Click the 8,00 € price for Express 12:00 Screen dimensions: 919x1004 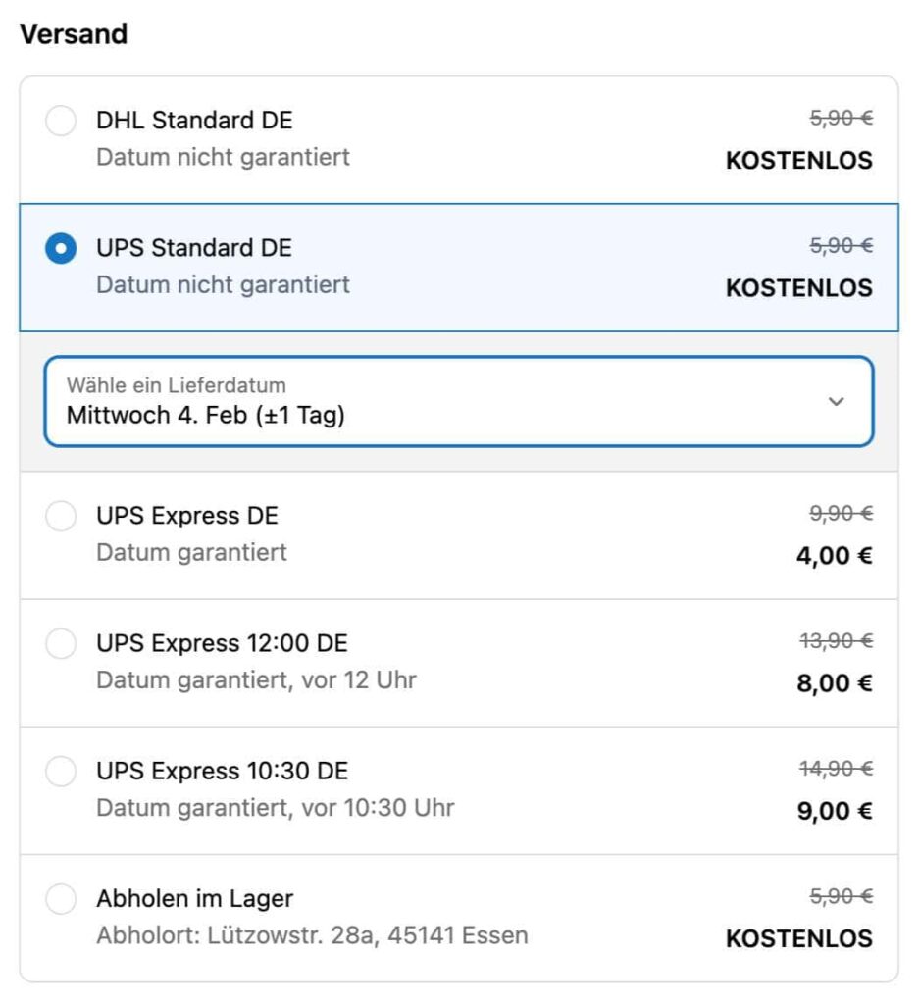(x=834, y=683)
